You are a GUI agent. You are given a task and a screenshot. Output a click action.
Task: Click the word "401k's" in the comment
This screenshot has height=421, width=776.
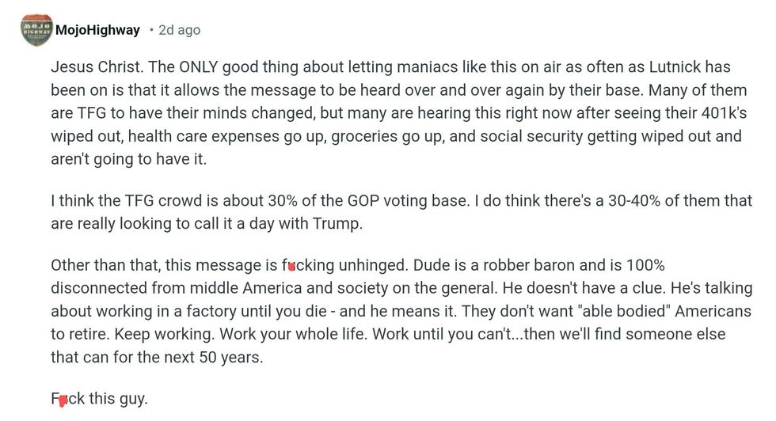click(721, 113)
